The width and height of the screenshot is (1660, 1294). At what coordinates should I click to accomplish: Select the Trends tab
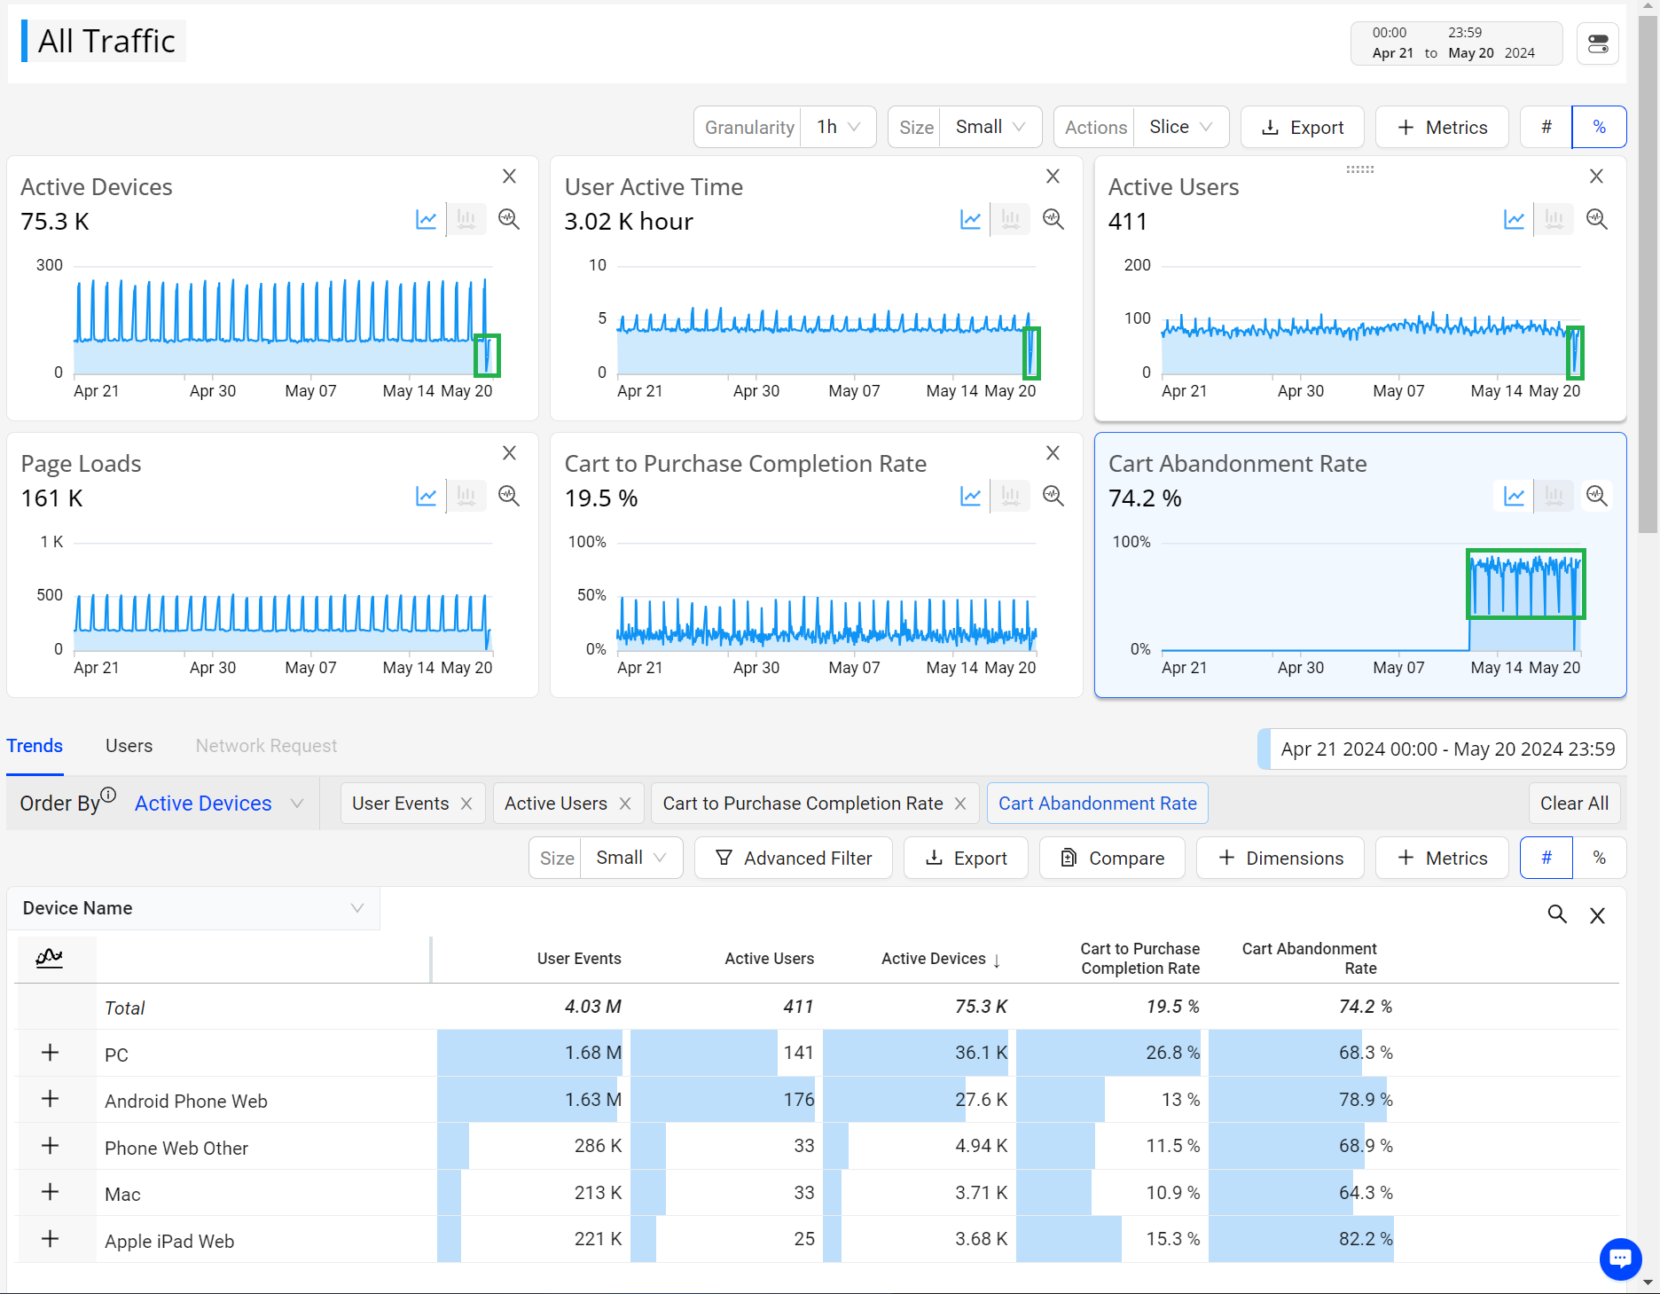(35, 746)
